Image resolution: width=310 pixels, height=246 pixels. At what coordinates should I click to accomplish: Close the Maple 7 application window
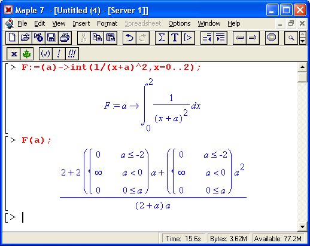coord(300,10)
